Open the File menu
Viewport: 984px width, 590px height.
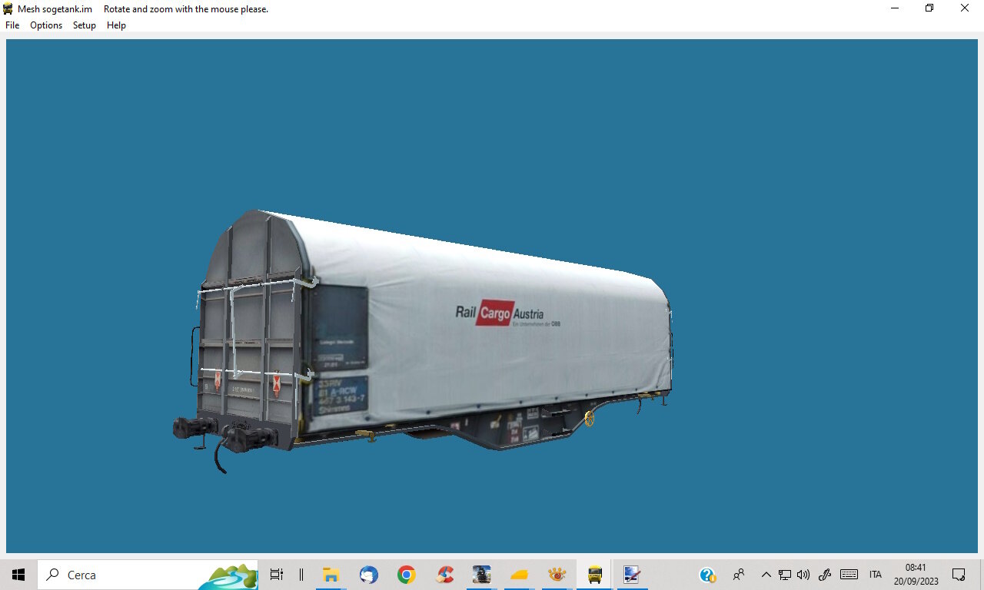[x=12, y=25]
